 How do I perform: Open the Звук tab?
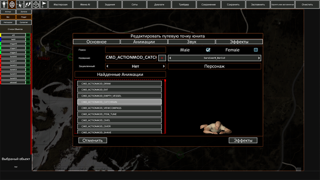click(x=192, y=42)
